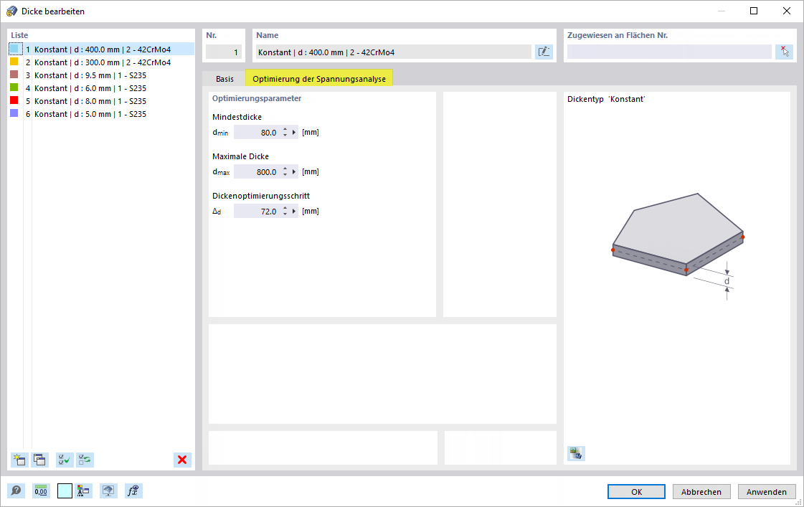Click the Name field with Konstant d 400.0 mm
The height and width of the screenshot is (507, 804).
click(393, 52)
